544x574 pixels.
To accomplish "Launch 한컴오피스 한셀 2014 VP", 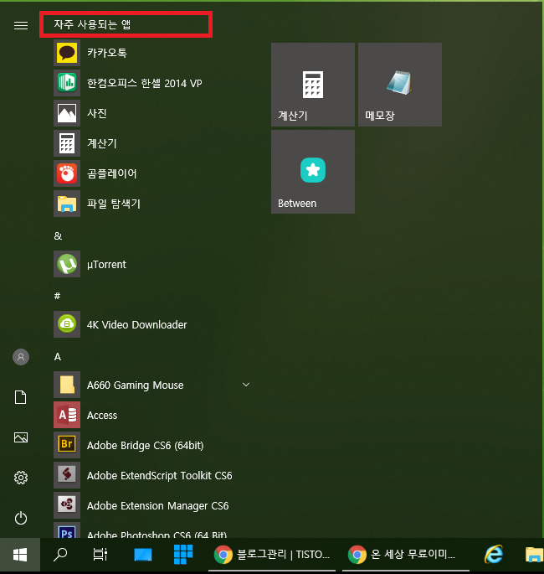I will pos(151,83).
